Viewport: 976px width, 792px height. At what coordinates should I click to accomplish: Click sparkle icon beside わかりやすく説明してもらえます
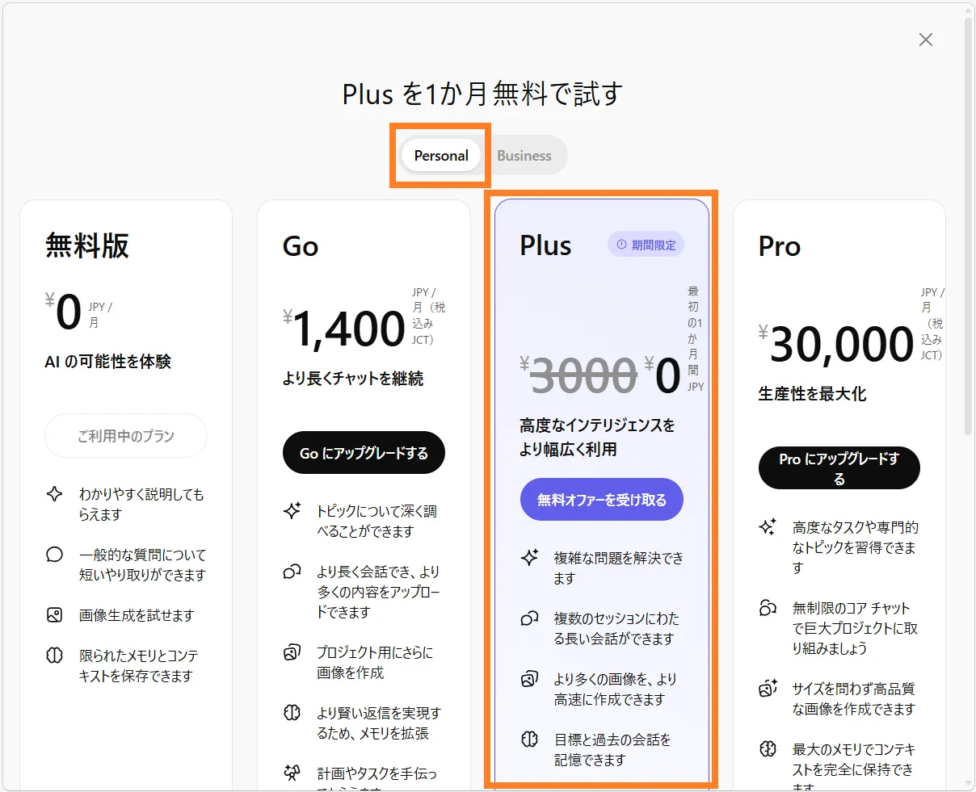click(x=54, y=494)
